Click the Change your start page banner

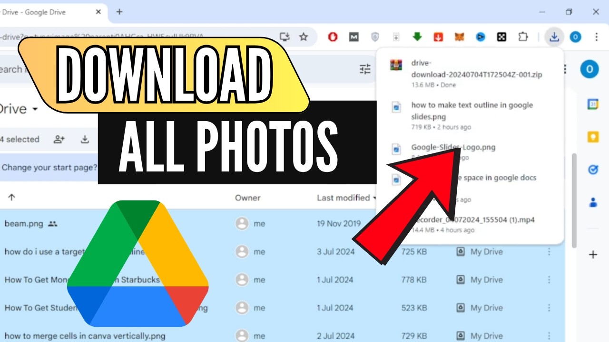pyautogui.click(x=49, y=167)
